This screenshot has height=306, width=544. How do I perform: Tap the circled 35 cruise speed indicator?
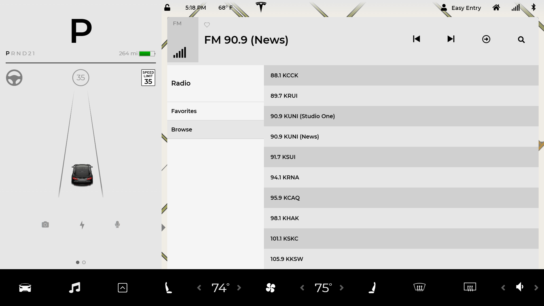pyautogui.click(x=81, y=78)
